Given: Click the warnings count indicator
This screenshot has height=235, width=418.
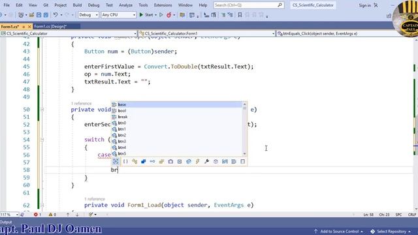Looking at the screenshot, I should [x=52, y=215].
